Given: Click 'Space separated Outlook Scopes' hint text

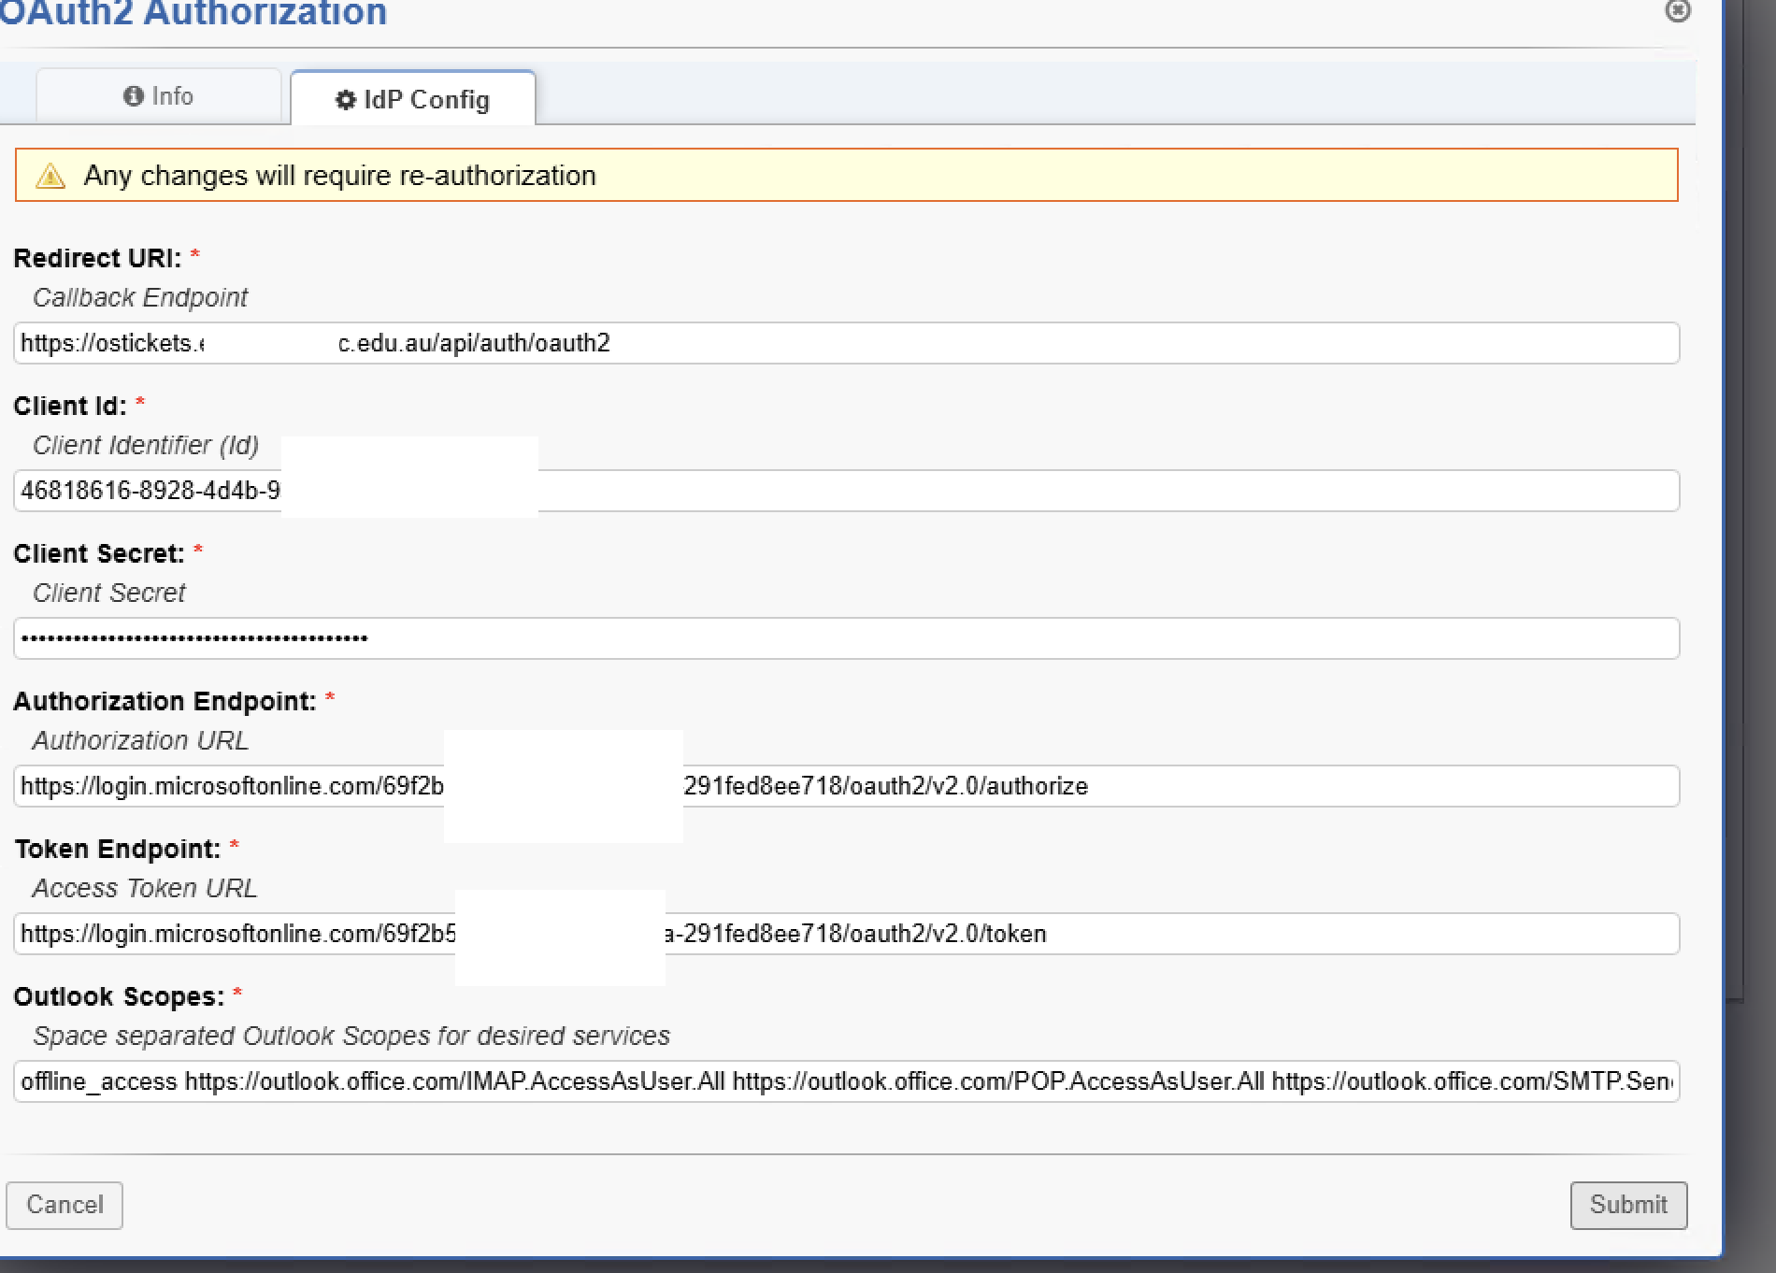Looking at the screenshot, I should pyautogui.click(x=351, y=1036).
